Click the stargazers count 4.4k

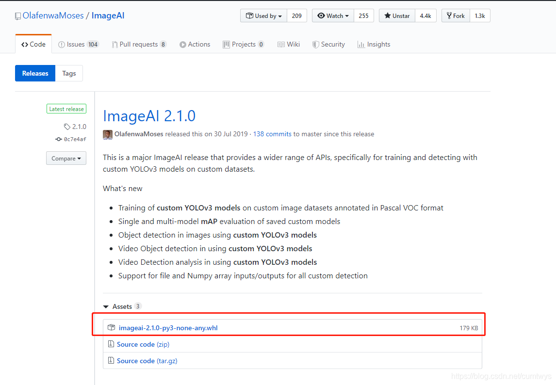tap(425, 16)
